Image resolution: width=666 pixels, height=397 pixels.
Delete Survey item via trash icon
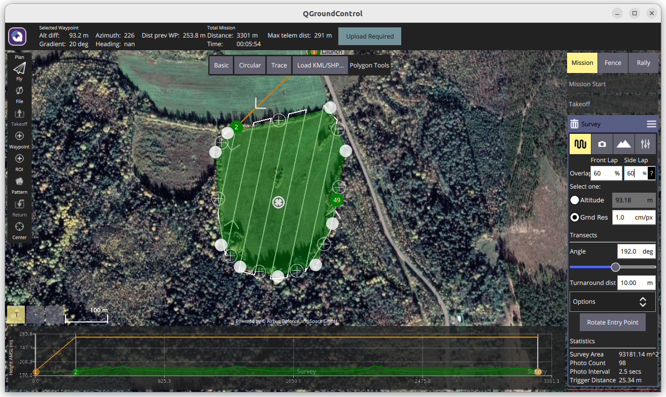(574, 124)
